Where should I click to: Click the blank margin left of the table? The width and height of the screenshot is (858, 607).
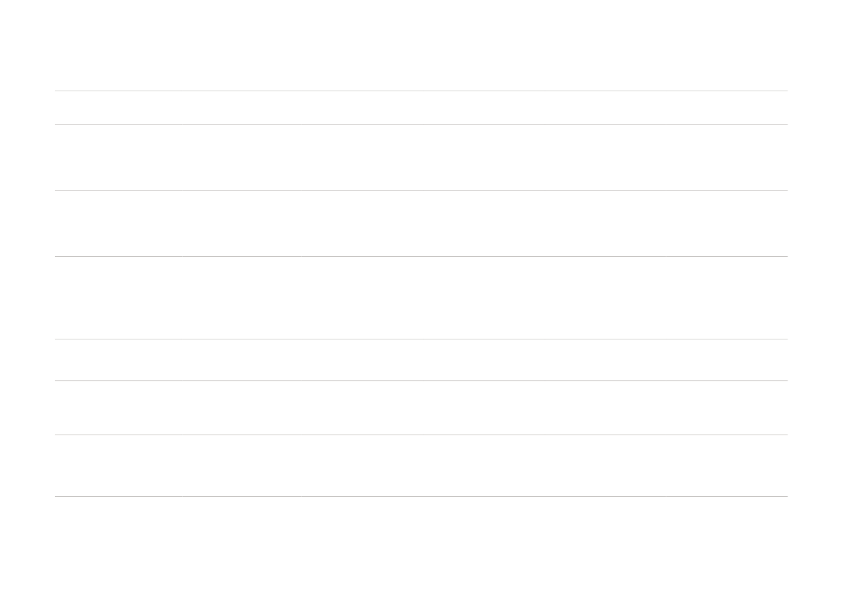pyautogui.click(x=27, y=294)
